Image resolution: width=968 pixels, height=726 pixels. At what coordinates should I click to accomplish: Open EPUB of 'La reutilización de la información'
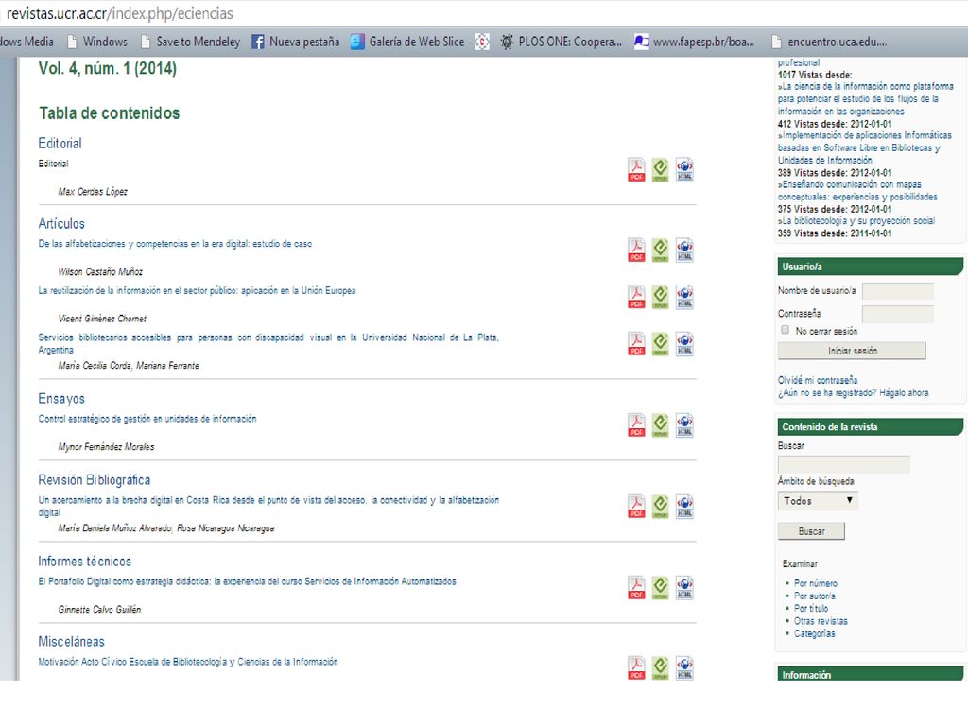pyautogui.click(x=660, y=297)
